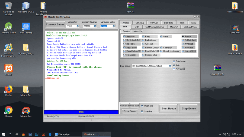The height and width of the screenshot is (137, 244).
Task: Click the Connect Button
Action: [x=55, y=25]
